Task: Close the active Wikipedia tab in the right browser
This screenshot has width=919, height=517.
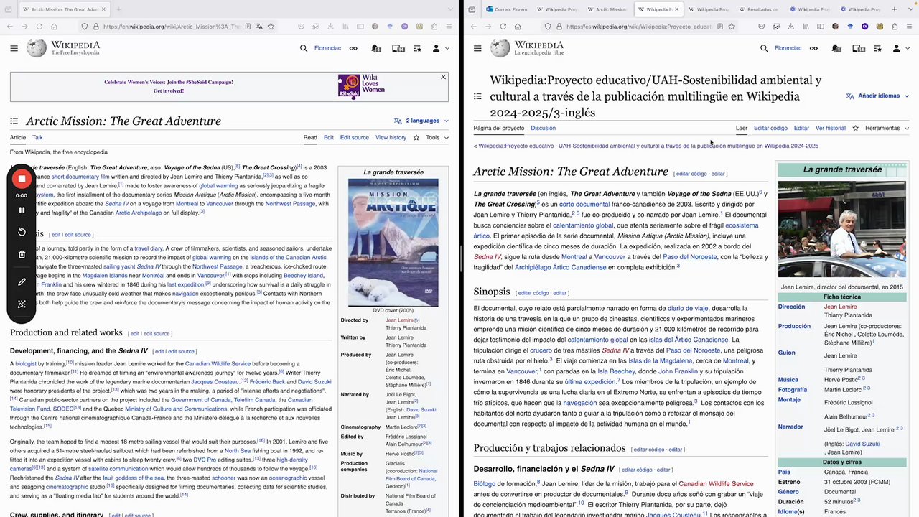Action: [x=676, y=9]
